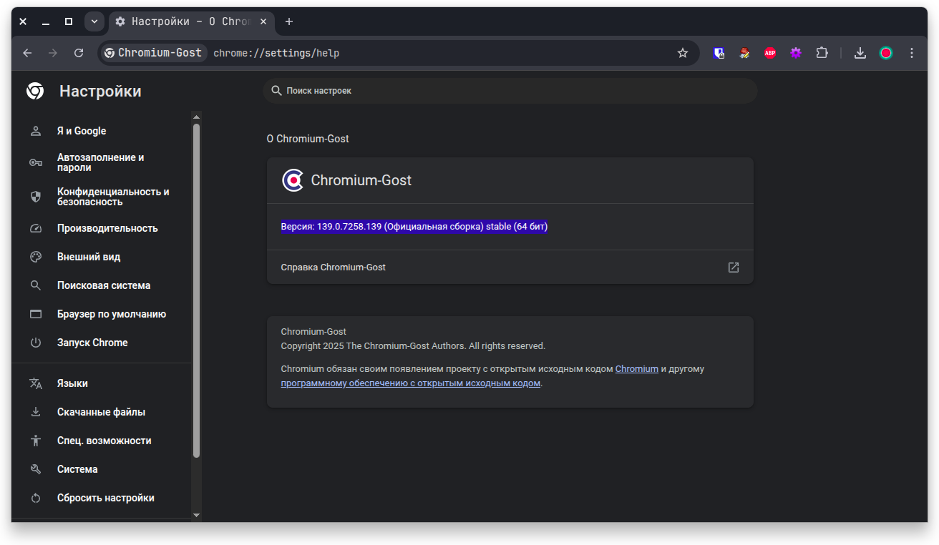Open Система settings
The image size is (939, 545).
102,469
